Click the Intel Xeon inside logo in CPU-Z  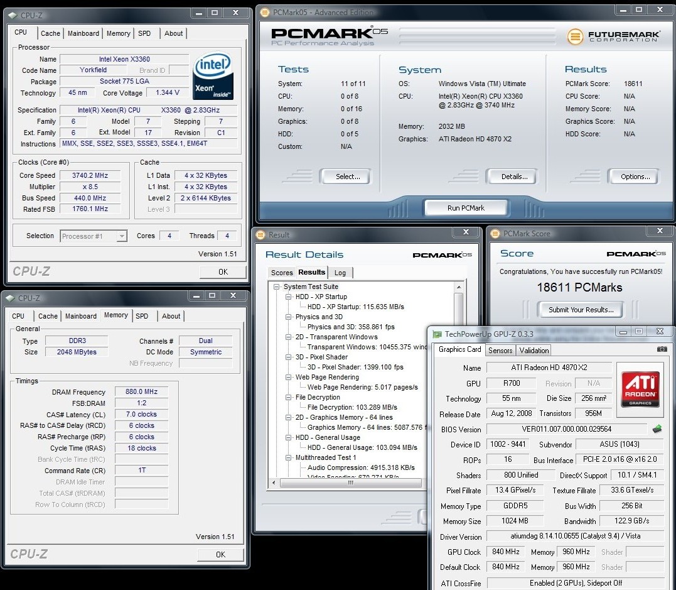point(213,77)
